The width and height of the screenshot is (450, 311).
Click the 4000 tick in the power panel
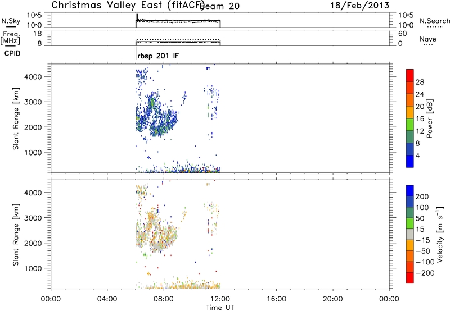[33, 77]
